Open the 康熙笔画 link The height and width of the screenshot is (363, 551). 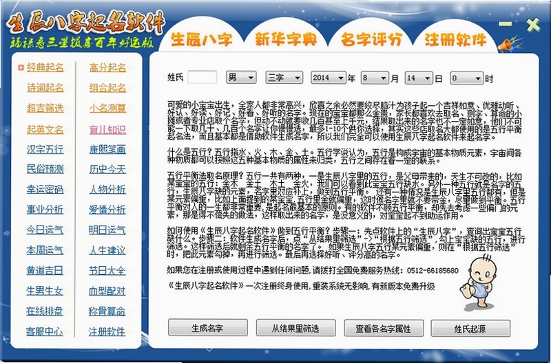(107, 149)
